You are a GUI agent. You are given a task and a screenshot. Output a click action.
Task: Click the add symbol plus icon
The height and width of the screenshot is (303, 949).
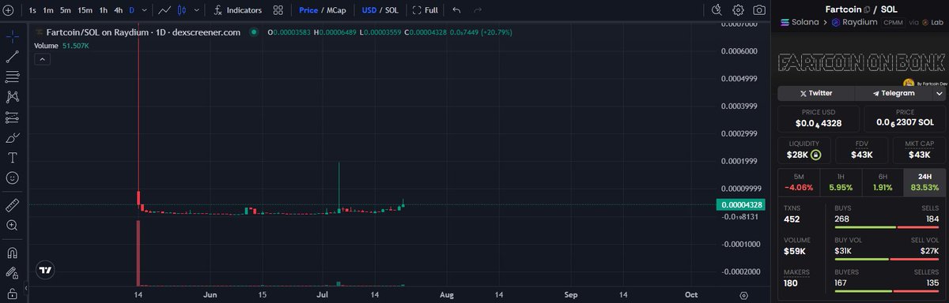click(x=8, y=10)
